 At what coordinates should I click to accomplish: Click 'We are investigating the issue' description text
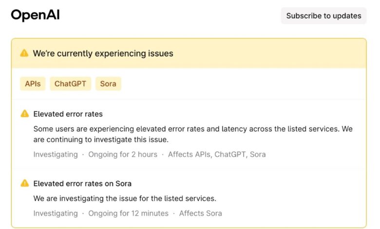coord(125,198)
